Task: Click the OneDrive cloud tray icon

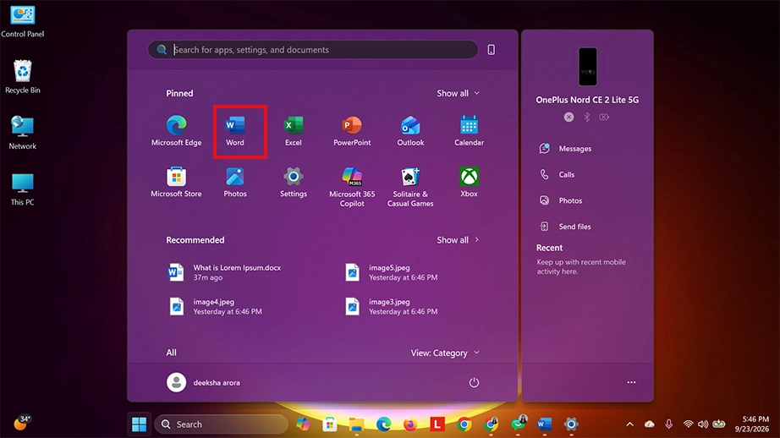Action: click(649, 424)
